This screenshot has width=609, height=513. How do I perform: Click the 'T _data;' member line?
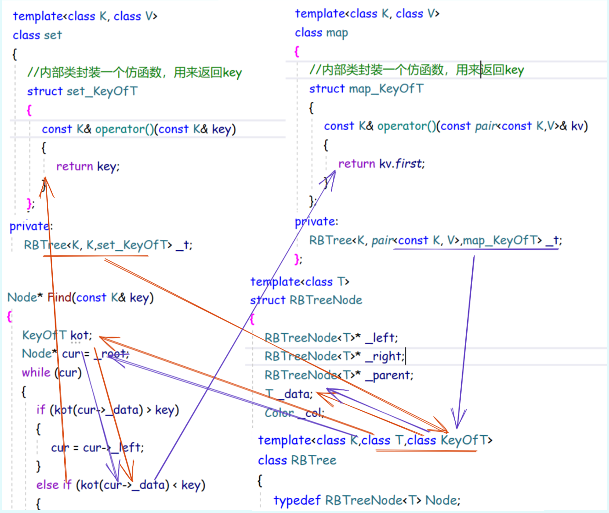(289, 394)
